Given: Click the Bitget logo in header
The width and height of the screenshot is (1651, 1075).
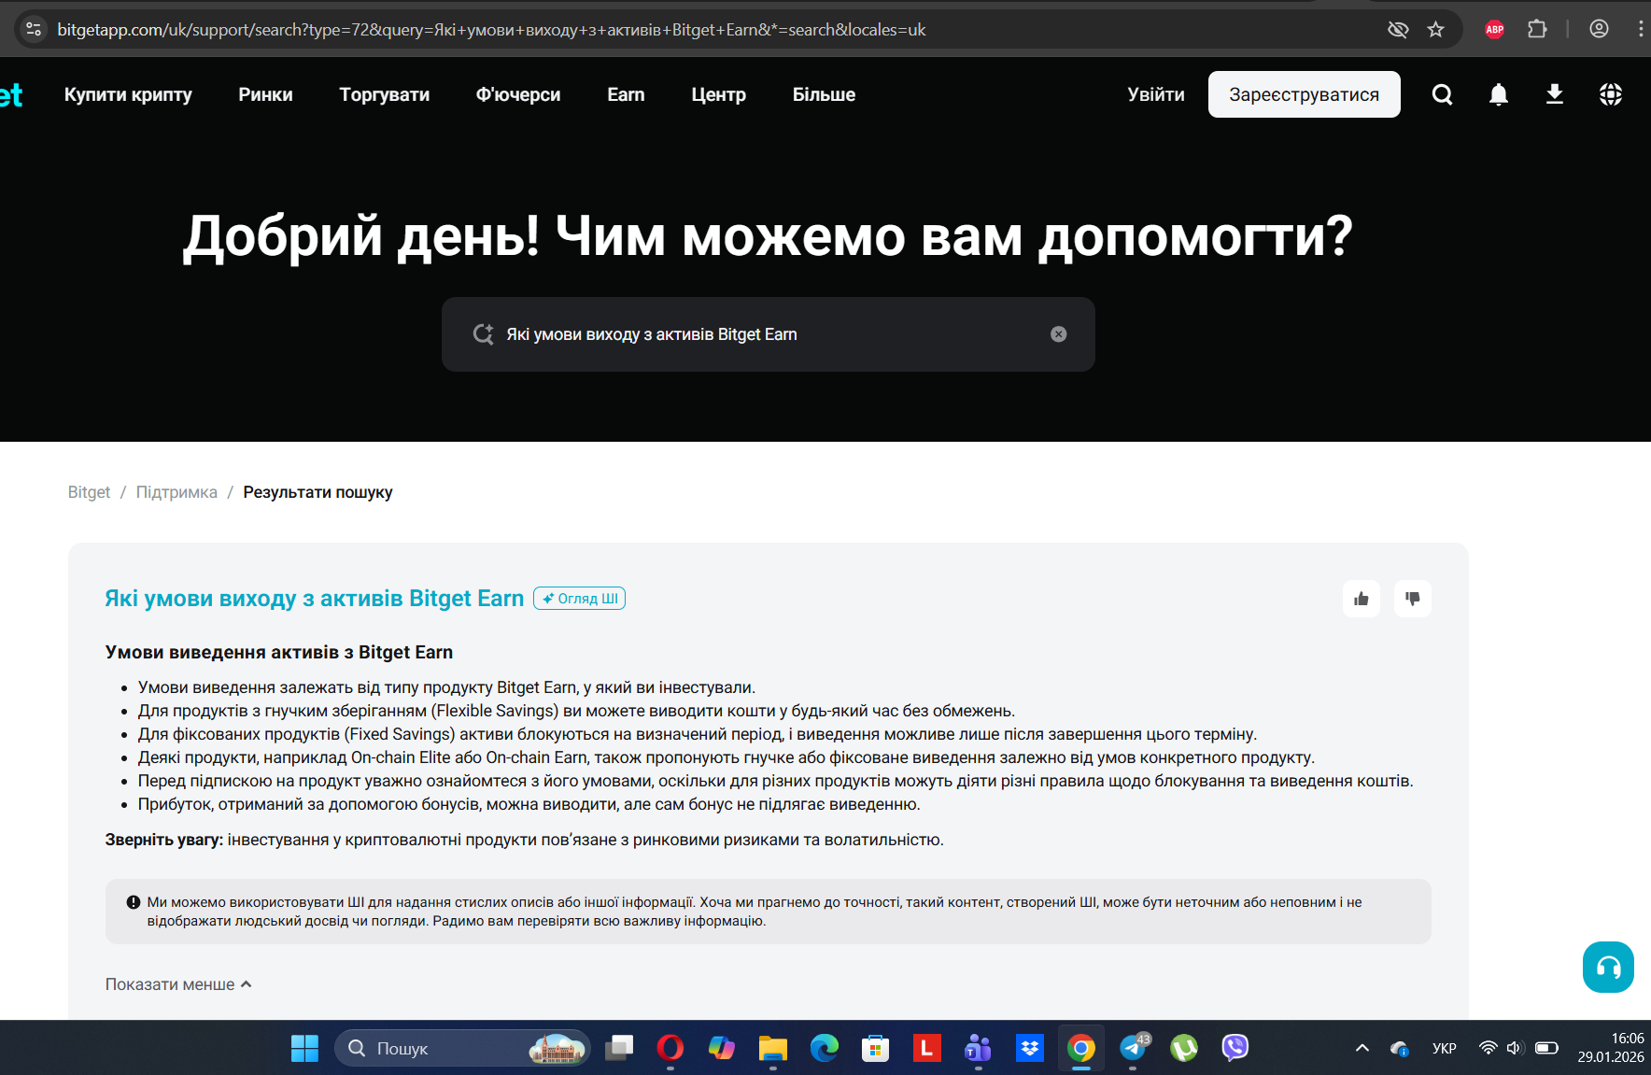Looking at the screenshot, I should (11, 94).
